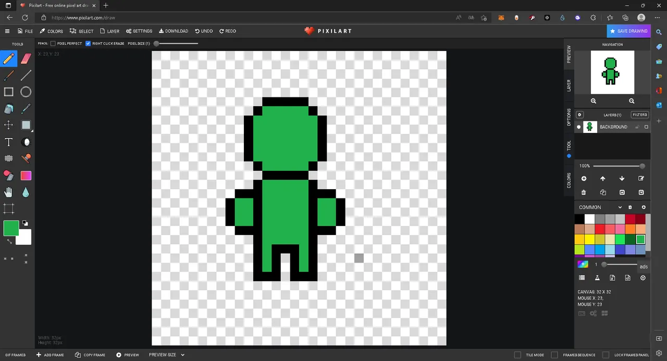This screenshot has width=667, height=361.
Task: Expand Preview Size dropdown
Action: pyautogui.click(x=183, y=355)
